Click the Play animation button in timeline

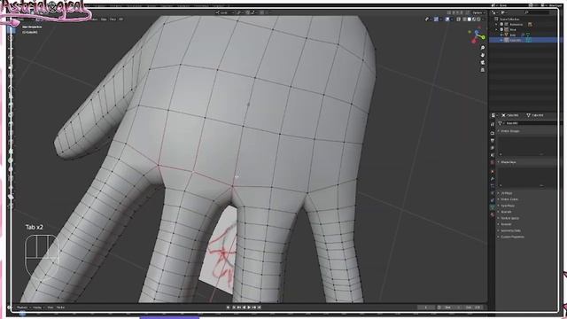coord(249,307)
